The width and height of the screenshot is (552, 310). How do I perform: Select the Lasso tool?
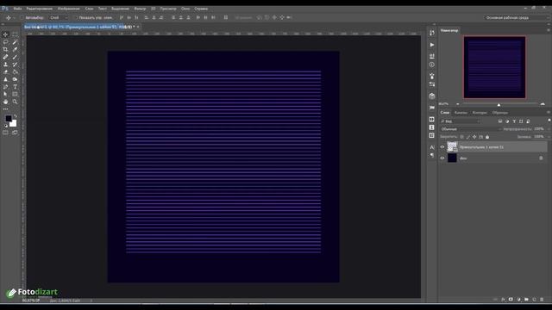click(x=5, y=42)
